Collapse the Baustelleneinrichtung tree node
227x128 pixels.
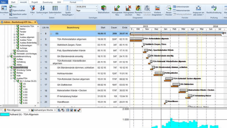pos(8,56)
